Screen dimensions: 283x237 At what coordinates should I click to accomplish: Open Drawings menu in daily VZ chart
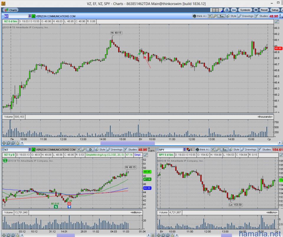click(x=115, y=150)
